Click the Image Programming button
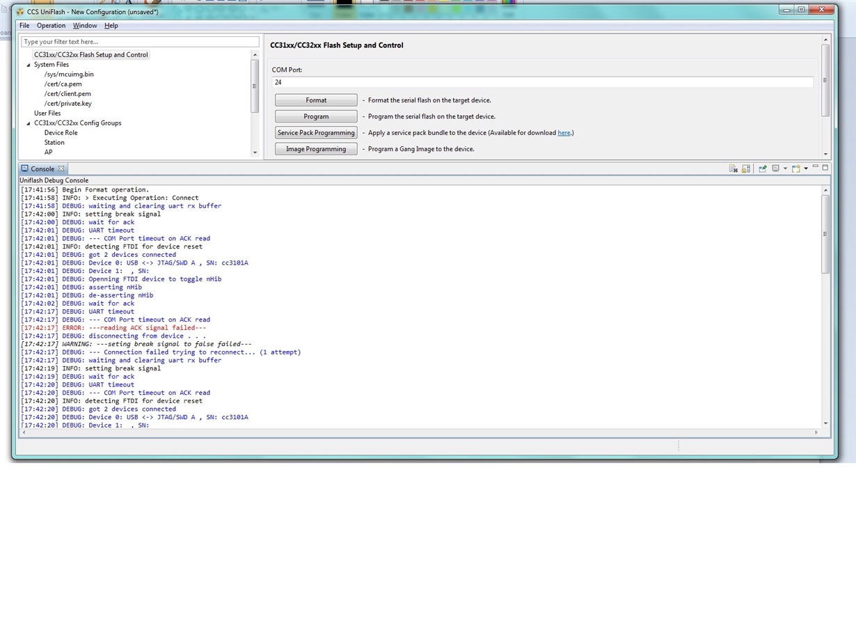This screenshot has height=619, width=856. [x=316, y=149]
